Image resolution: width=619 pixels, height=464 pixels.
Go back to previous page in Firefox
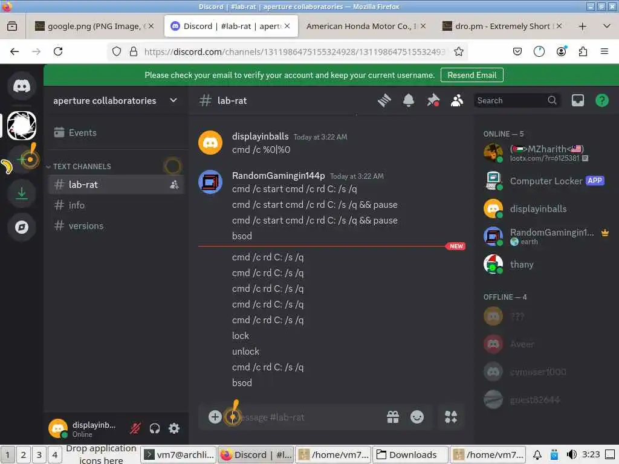15,52
